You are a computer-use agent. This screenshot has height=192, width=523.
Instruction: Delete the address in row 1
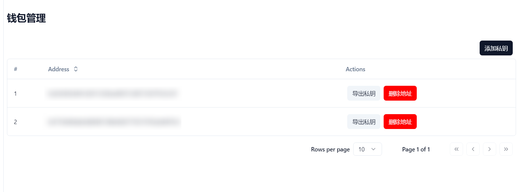[x=400, y=93]
